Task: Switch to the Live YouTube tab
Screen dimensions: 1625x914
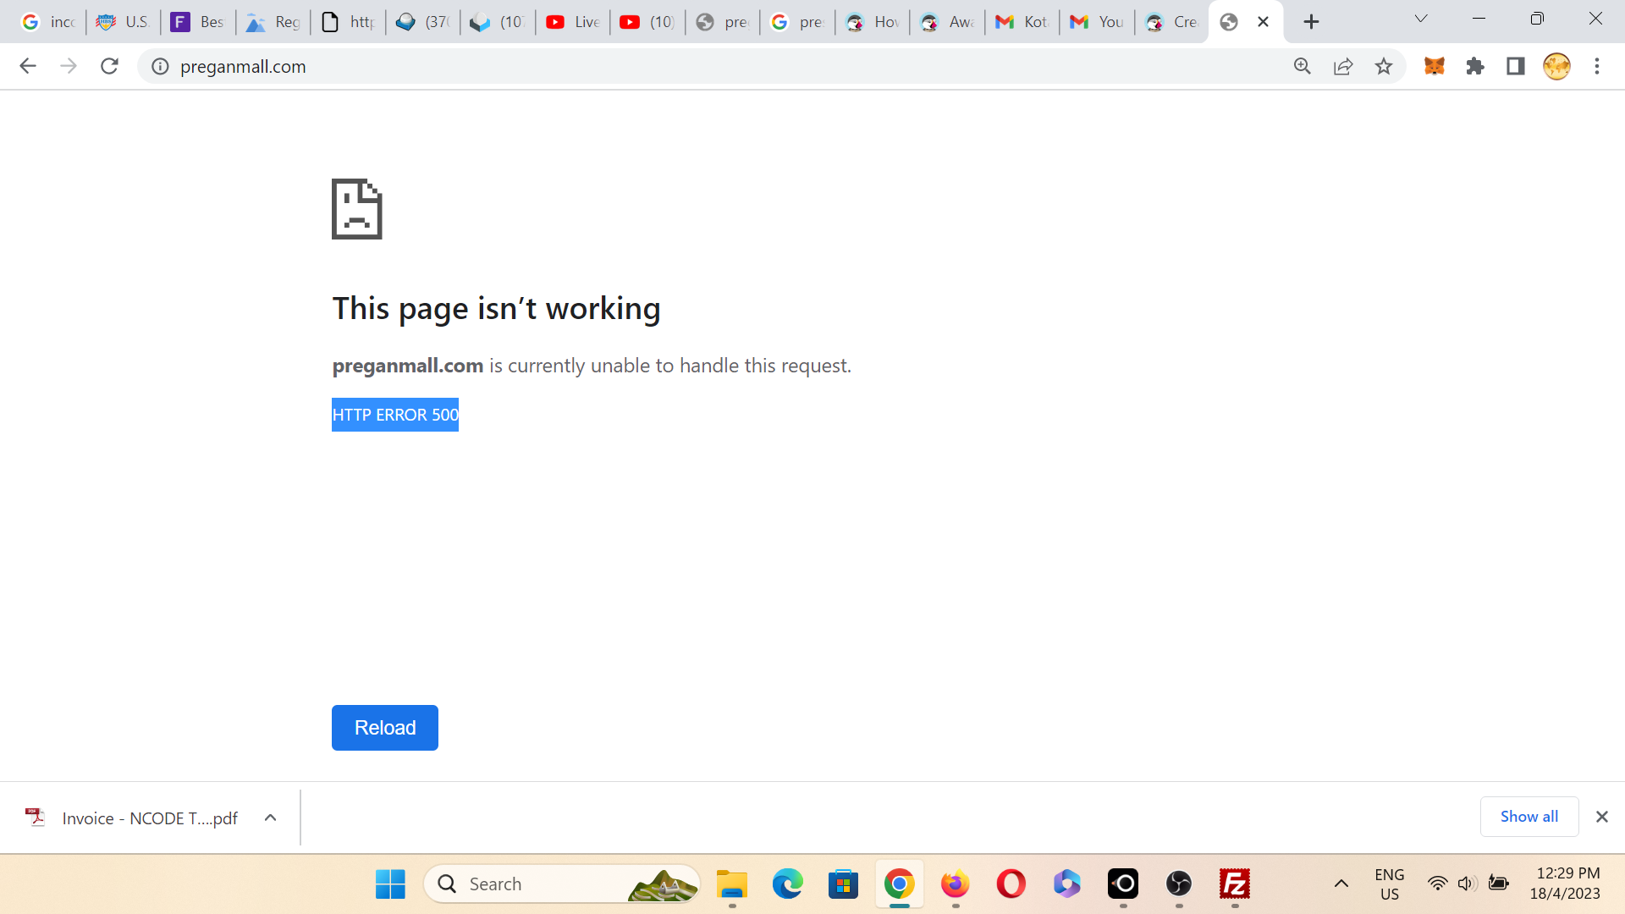Action: pyautogui.click(x=573, y=22)
